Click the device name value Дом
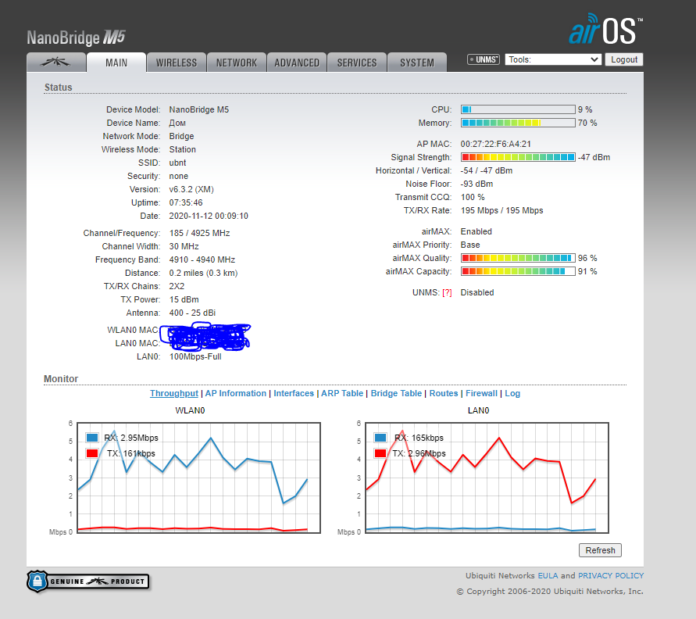The height and width of the screenshot is (619, 696). coord(177,123)
